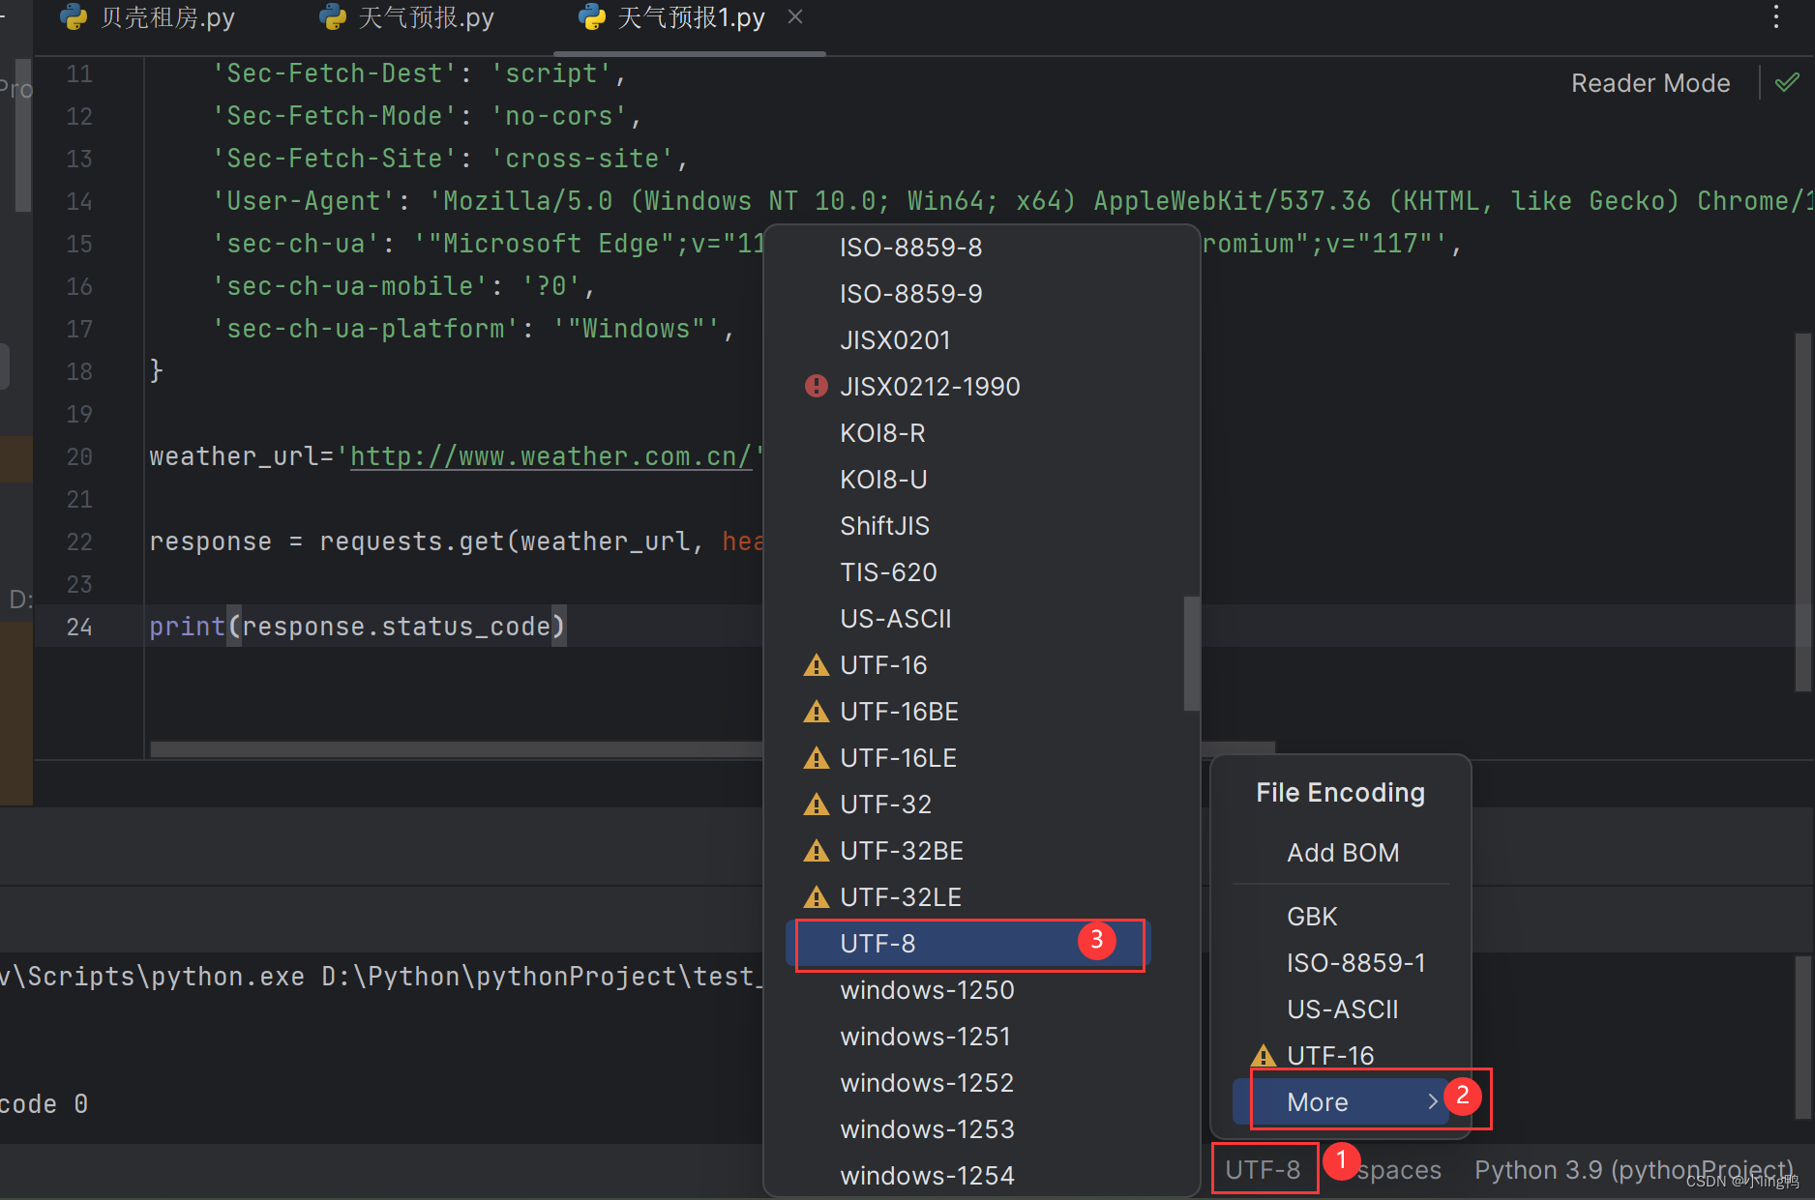Select ShiftJIS from the encoding list
1815x1200 pixels.
click(x=883, y=525)
